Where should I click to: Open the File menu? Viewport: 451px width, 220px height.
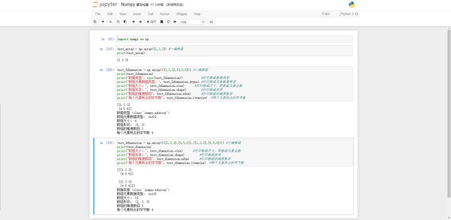(x=98, y=14)
